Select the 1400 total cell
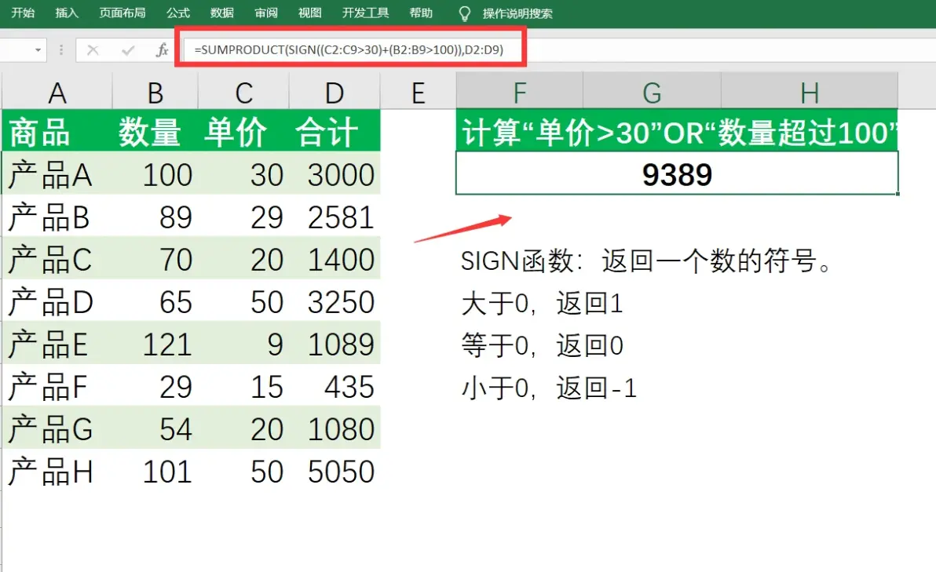The height and width of the screenshot is (572, 936). (x=335, y=258)
